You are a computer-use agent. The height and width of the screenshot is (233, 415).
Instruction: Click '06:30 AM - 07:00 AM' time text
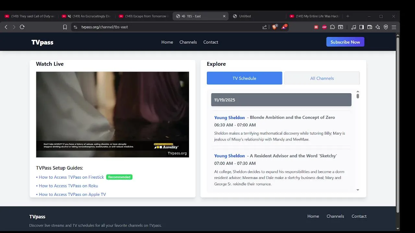(x=235, y=125)
